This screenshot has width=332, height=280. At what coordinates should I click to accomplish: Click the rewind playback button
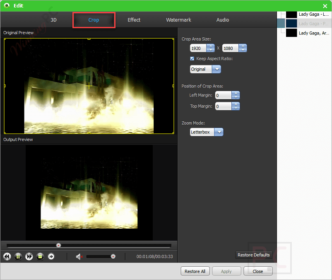7,256
